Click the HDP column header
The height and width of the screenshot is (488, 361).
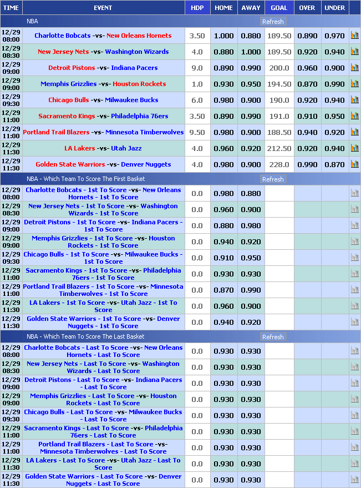point(197,8)
